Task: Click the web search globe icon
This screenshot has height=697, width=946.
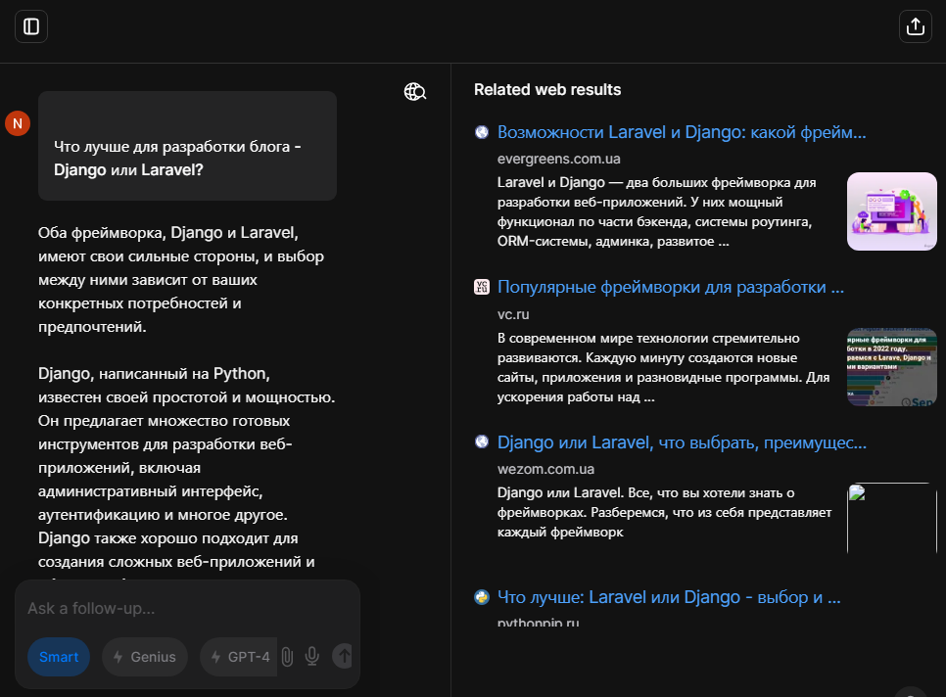Action: coord(415,92)
